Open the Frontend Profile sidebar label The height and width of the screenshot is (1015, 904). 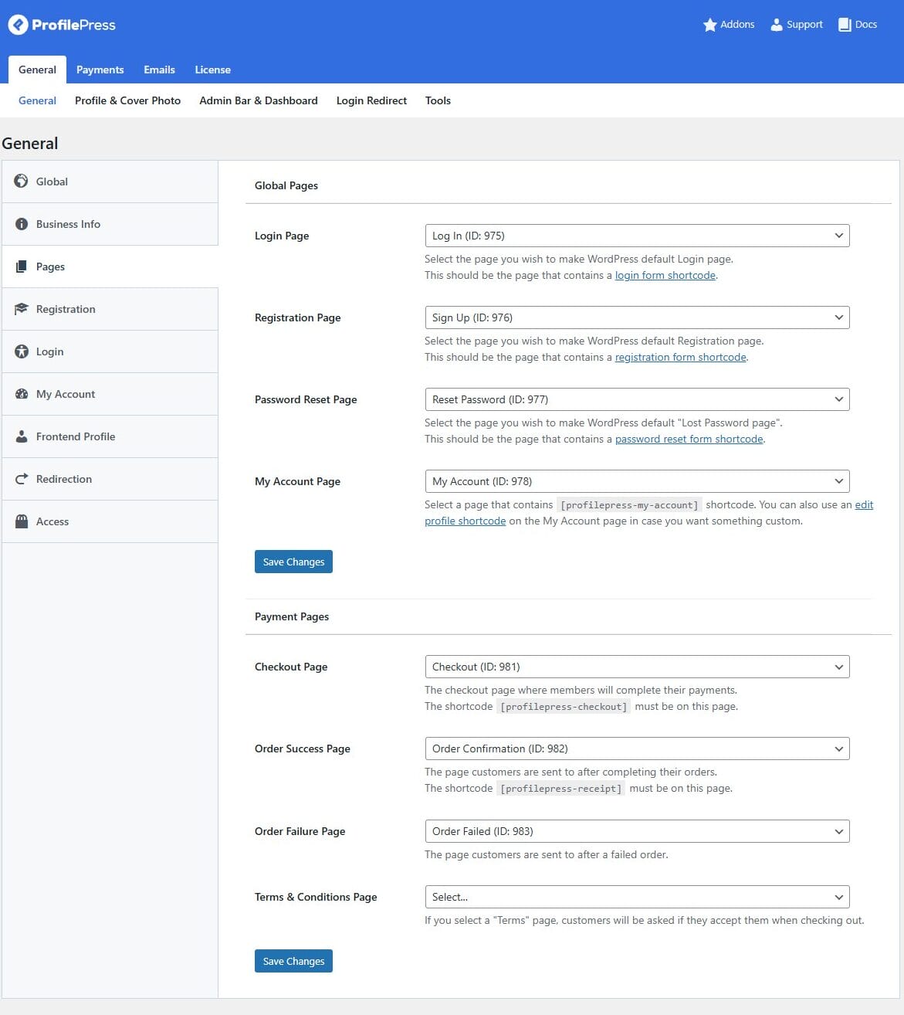click(x=76, y=436)
